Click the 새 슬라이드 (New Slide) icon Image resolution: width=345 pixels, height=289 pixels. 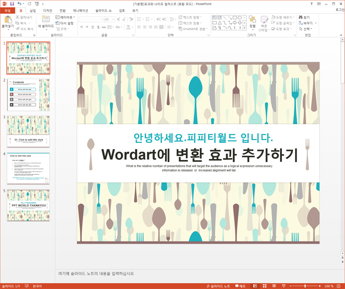click(x=46, y=19)
